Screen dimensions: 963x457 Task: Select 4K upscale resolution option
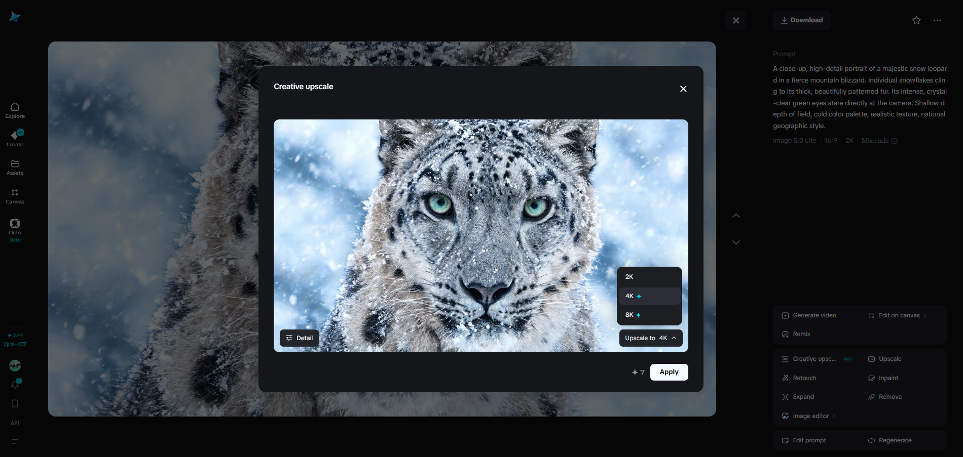tap(649, 296)
